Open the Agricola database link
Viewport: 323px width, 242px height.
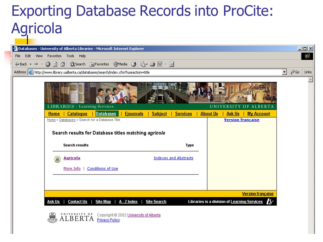click(x=72, y=158)
